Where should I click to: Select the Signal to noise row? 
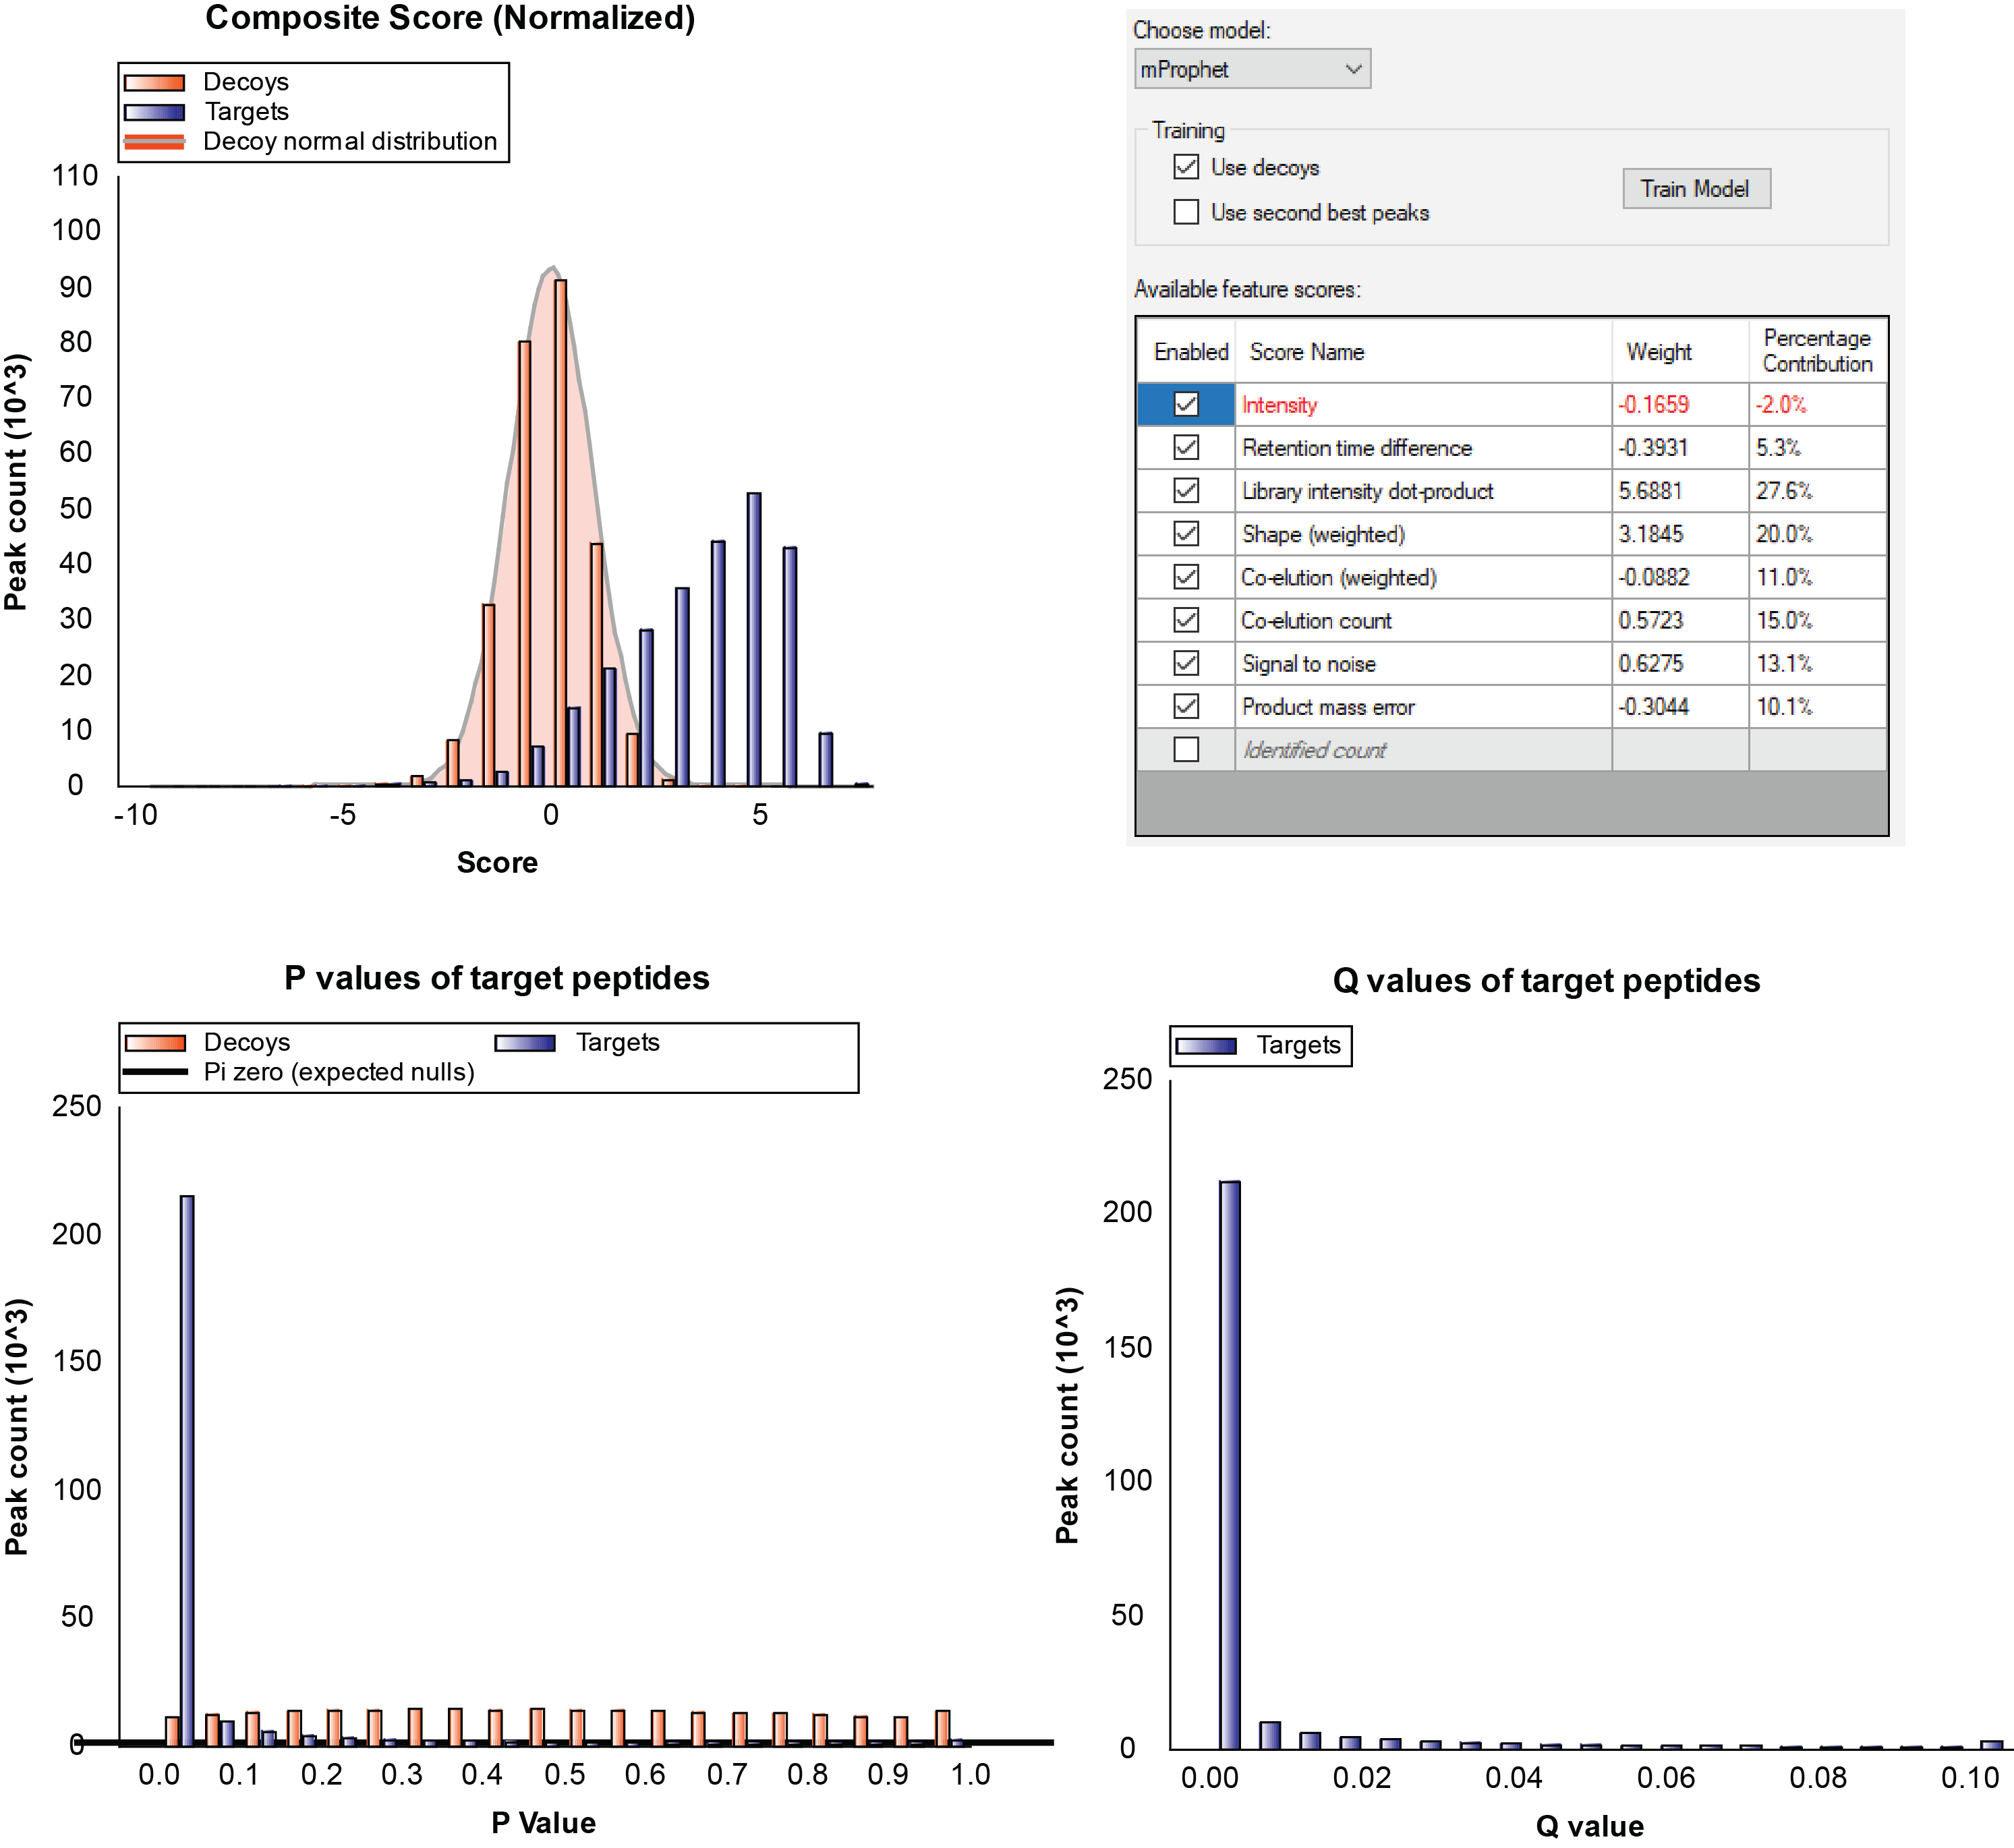click(x=1308, y=664)
